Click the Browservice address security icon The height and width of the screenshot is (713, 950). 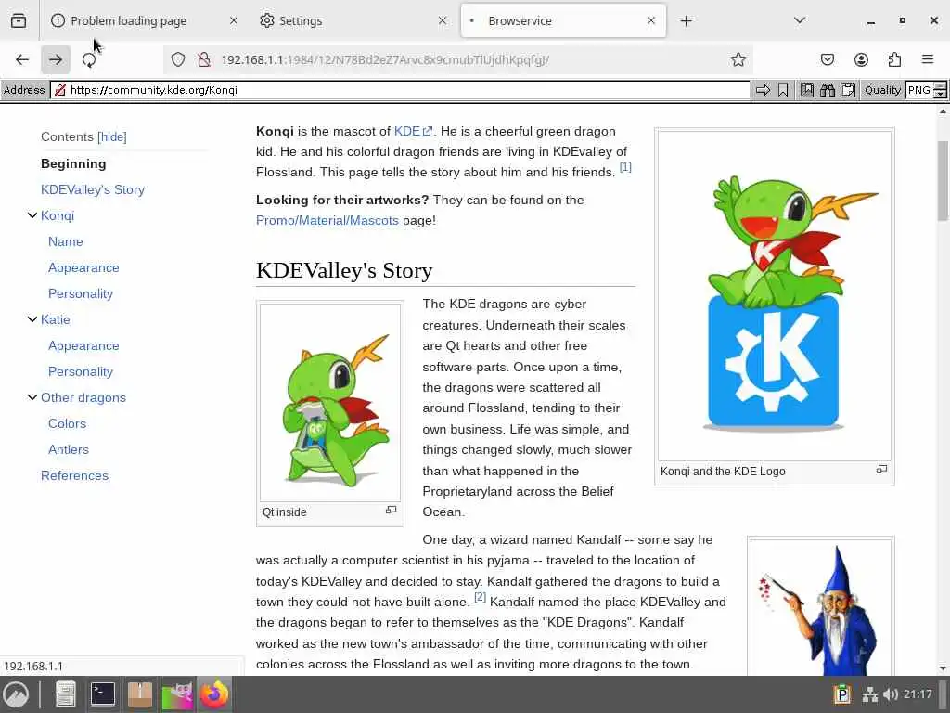pyautogui.click(x=60, y=90)
